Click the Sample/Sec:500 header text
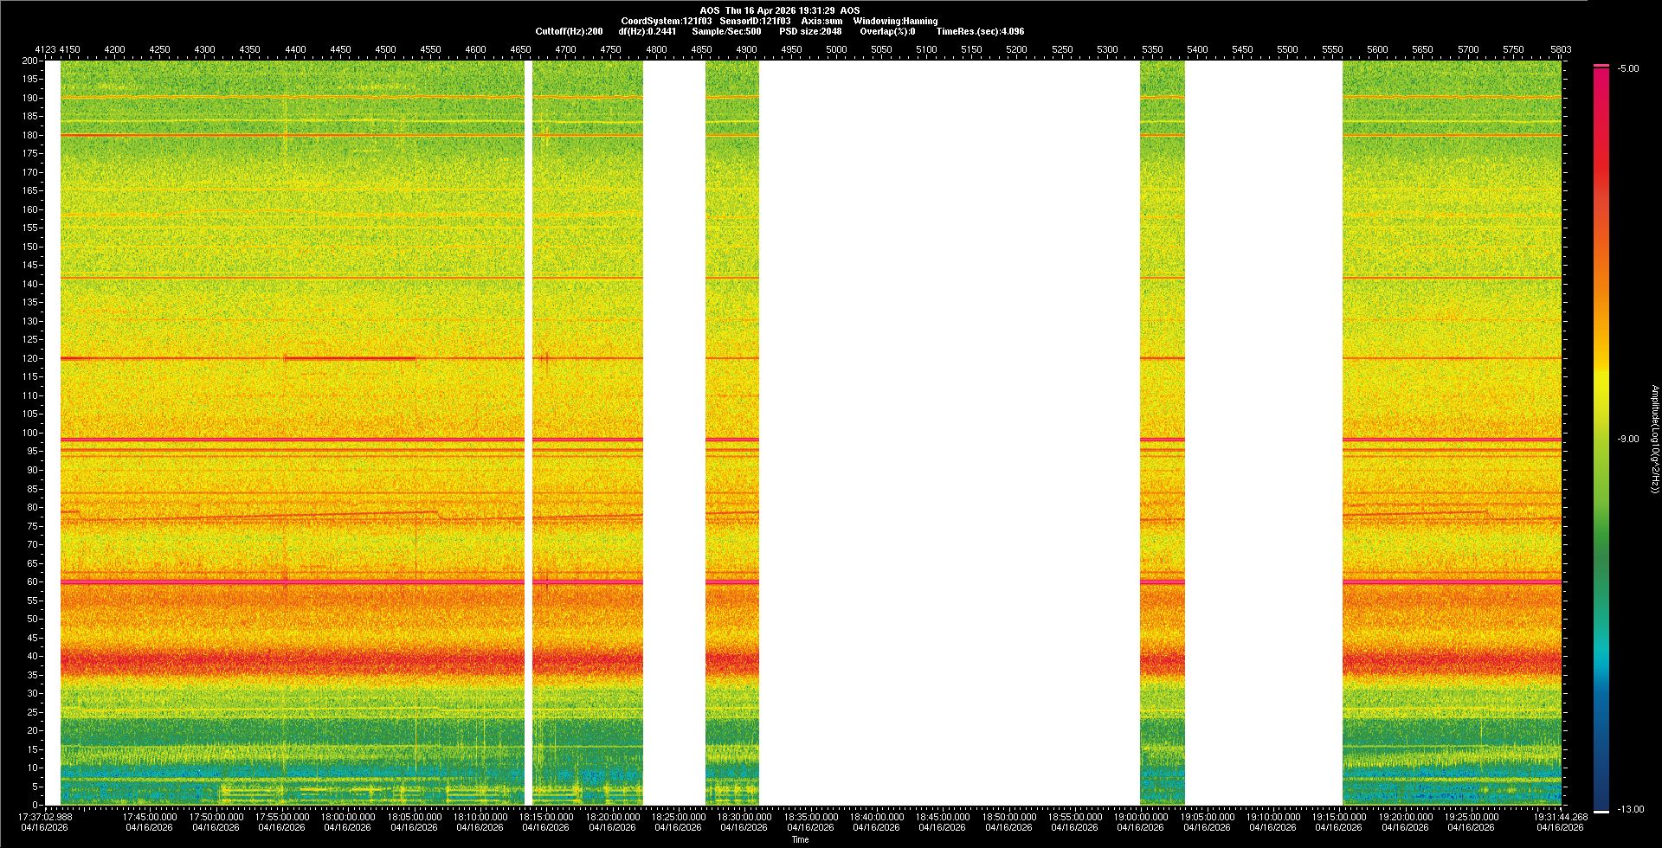Image resolution: width=1662 pixels, height=848 pixels. [x=726, y=31]
